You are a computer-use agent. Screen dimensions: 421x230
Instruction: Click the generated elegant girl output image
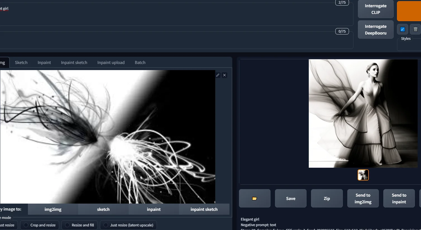[363, 113]
